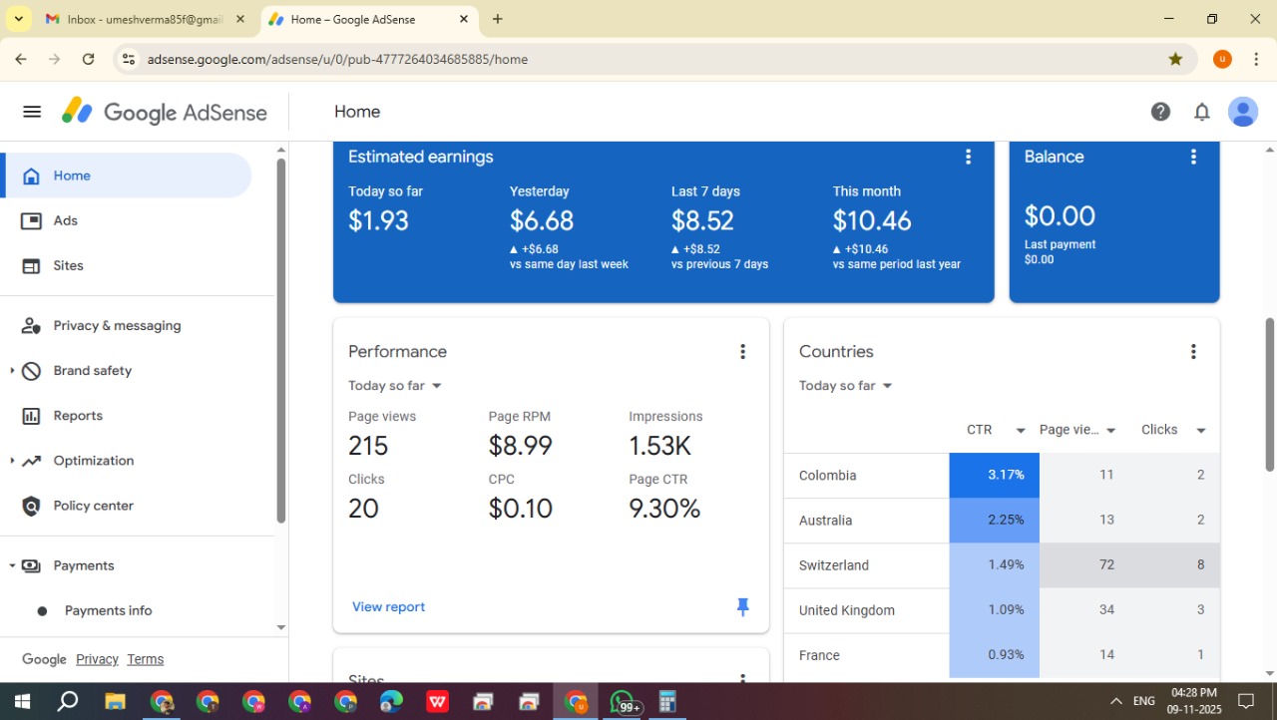Collapse the Payments sidebar section
1277x720 pixels.
point(12,565)
